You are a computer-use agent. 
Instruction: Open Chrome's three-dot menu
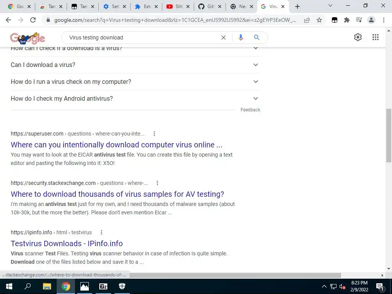pos(384,20)
